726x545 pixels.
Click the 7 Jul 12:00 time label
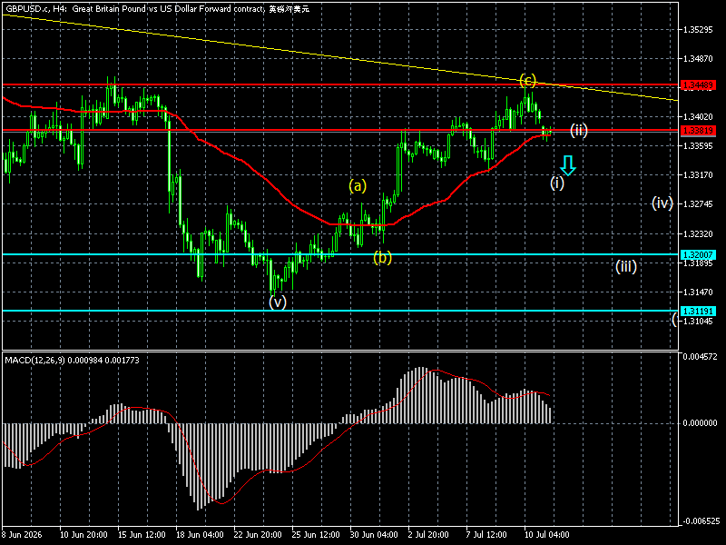pos(486,535)
